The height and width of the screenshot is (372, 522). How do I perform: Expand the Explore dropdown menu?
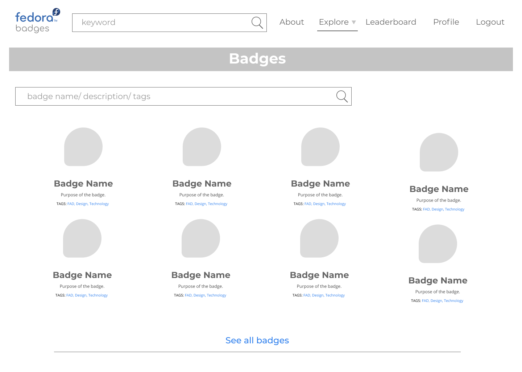tap(337, 22)
